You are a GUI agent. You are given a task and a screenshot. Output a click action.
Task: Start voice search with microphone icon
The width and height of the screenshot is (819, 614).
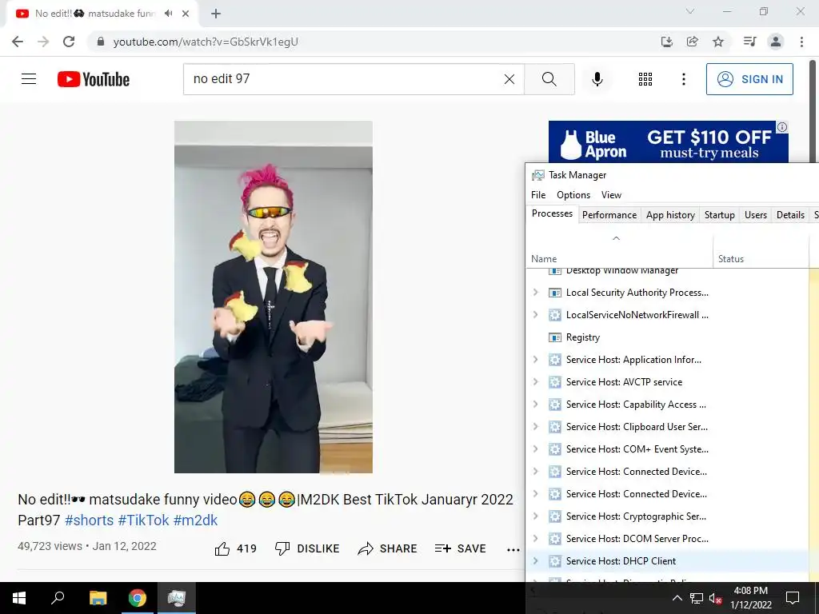coord(597,79)
